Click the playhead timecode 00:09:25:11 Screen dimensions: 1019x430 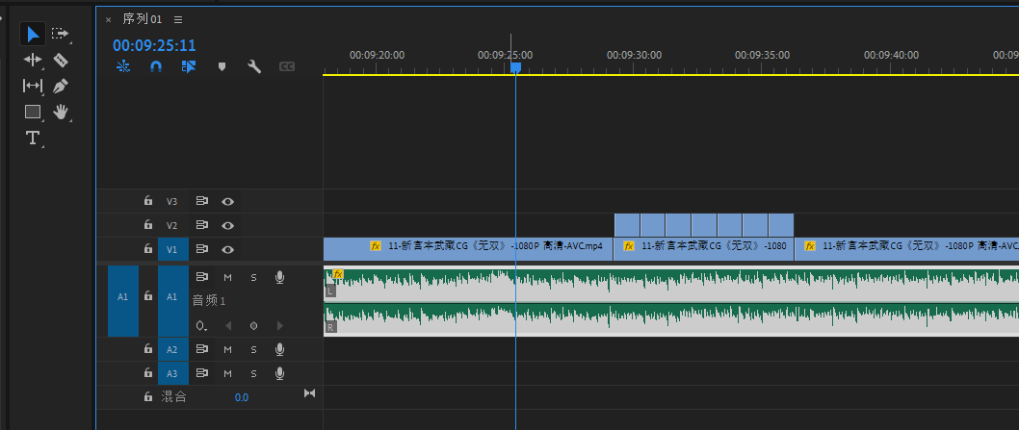[x=154, y=45]
